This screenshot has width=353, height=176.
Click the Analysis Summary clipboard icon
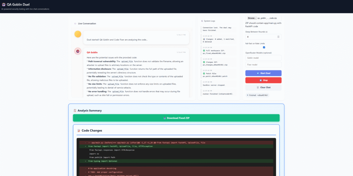[75, 110]
